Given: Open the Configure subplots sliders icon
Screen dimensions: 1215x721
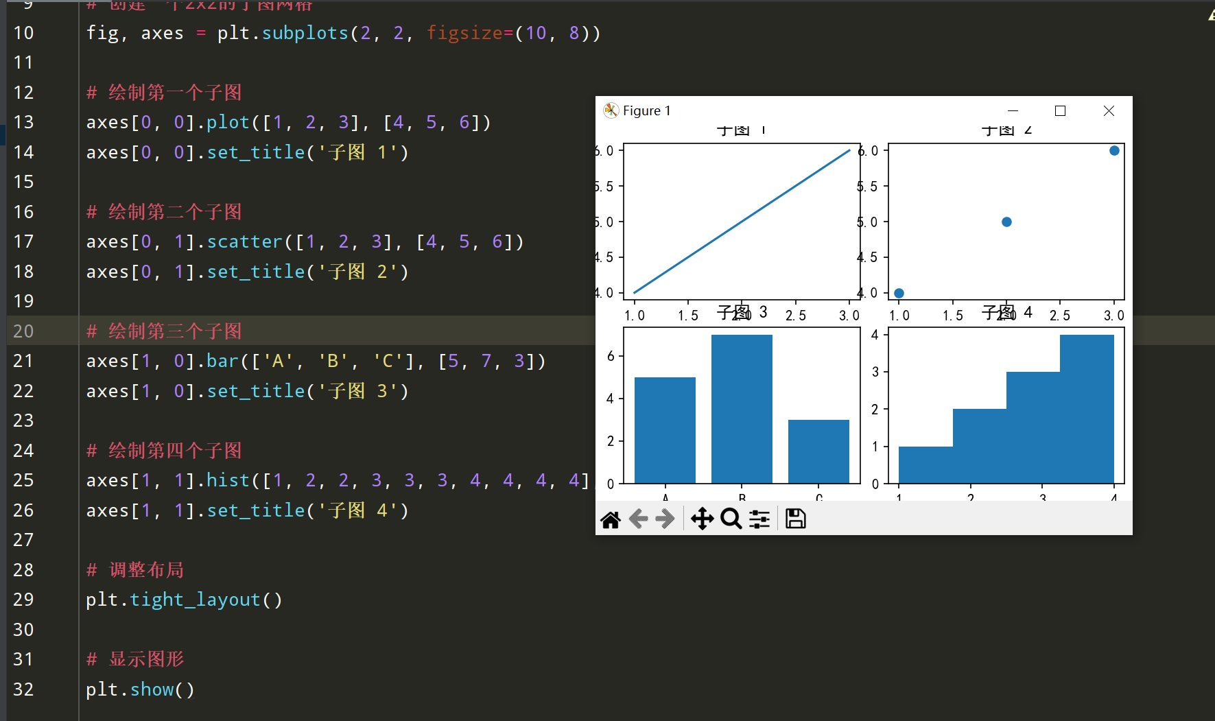Looking at the screenshot, I should click(759, 519).
